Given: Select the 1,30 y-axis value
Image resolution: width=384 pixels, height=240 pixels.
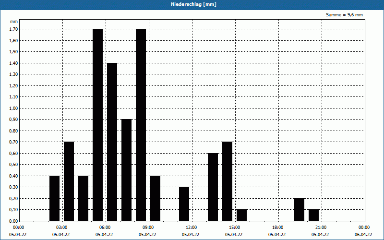Looking at the screenshot, I should coord(13,74).
